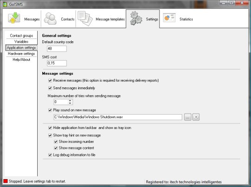This screenshot has width=251, height=187.
Task: Click the maximum tries number field
Action: click(61, 102)
